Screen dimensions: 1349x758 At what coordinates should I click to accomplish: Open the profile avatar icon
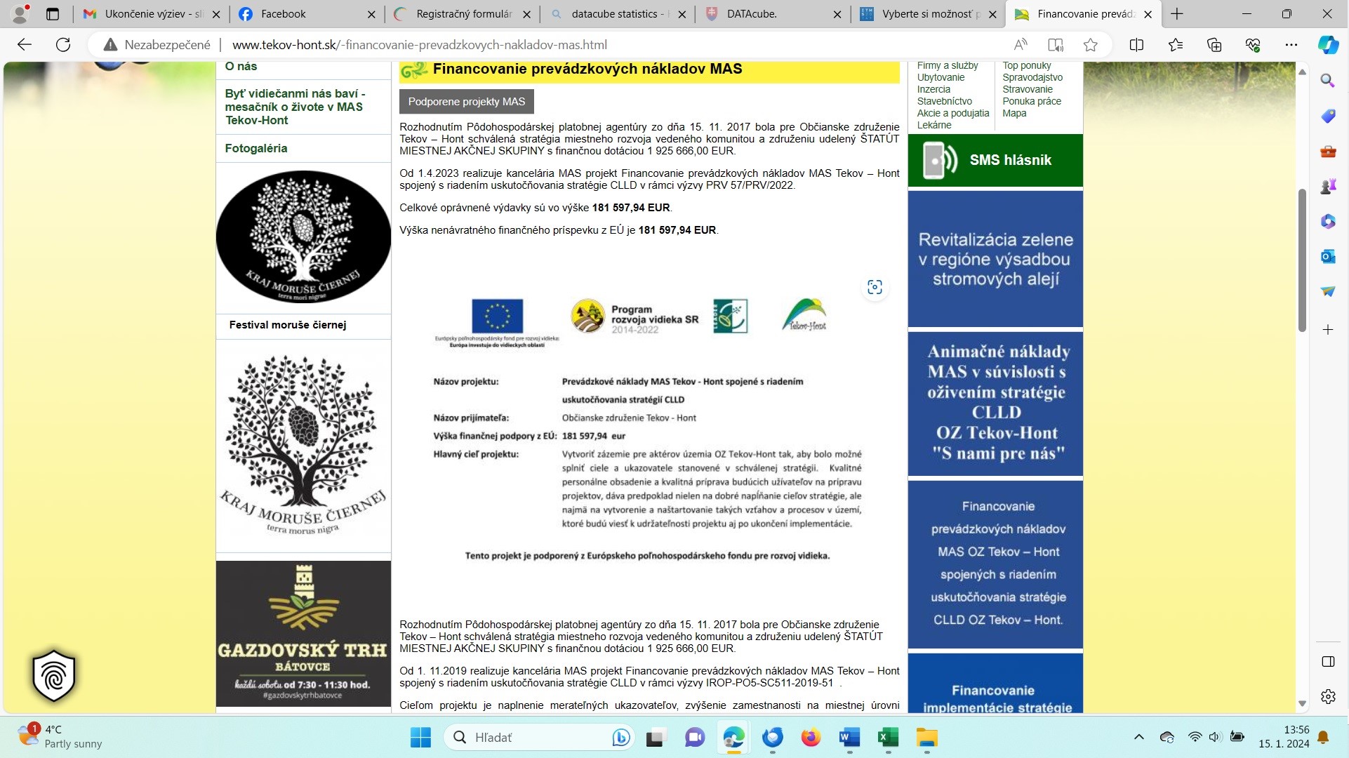coord(21,13)
